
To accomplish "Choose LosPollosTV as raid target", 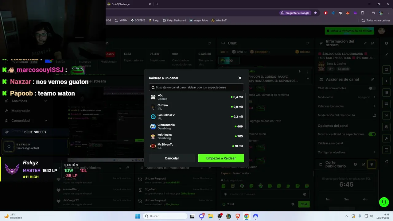I will point(196,117).
